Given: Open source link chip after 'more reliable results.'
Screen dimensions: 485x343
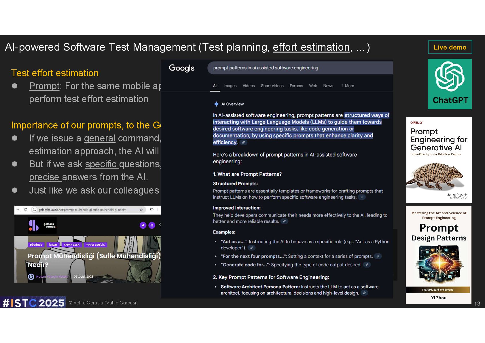Looking at the screenshot, I should pos(284,221).
